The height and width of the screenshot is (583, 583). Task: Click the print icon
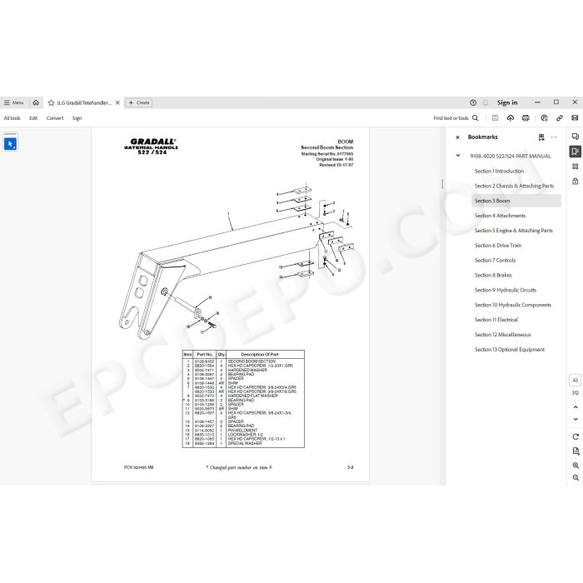pyautogui.click(x=526, y=118)
